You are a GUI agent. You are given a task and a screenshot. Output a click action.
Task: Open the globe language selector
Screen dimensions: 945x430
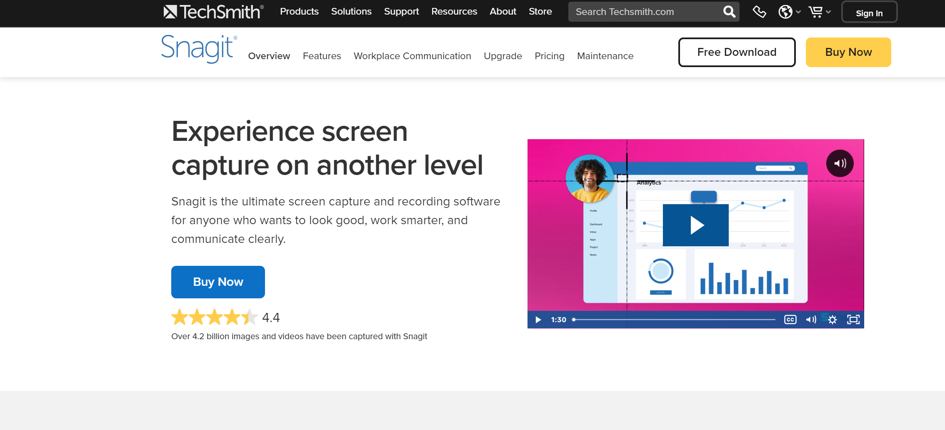(x=789, y=12)
